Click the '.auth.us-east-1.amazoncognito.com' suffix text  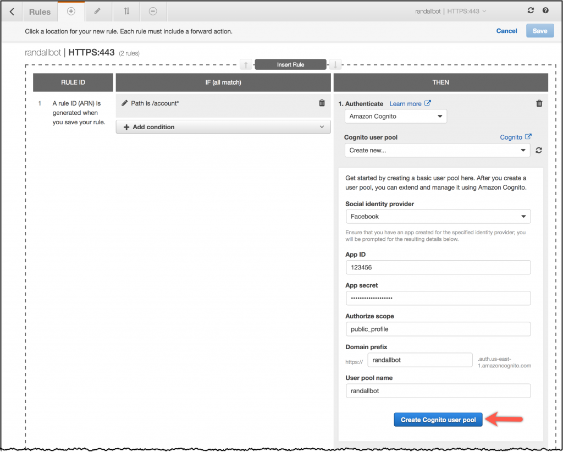[504, 362]
